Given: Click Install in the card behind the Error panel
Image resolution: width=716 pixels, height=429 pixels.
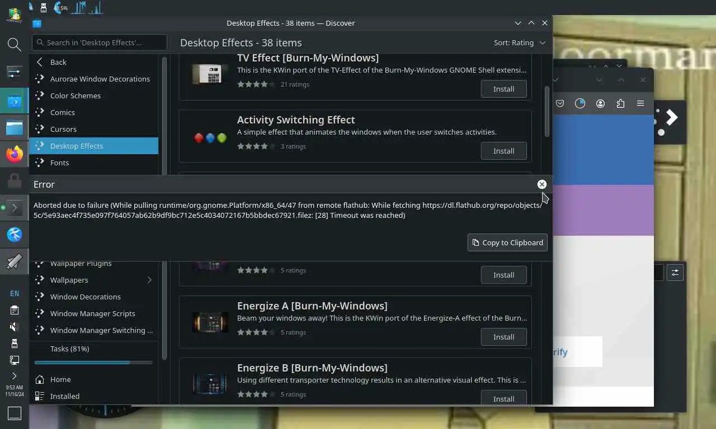Looking at the screenshot, I should pos(503,275).
